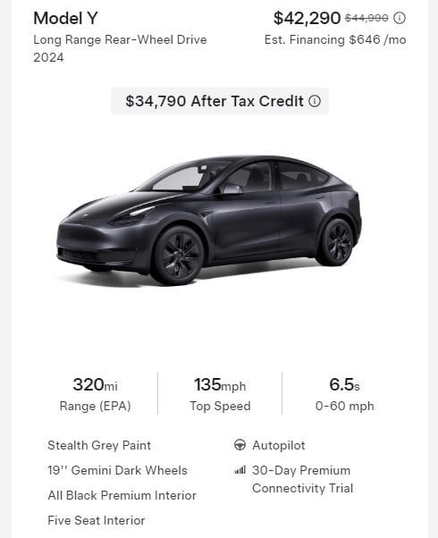Click the Autopilot steering wheel icon

[x=240, y=445]
